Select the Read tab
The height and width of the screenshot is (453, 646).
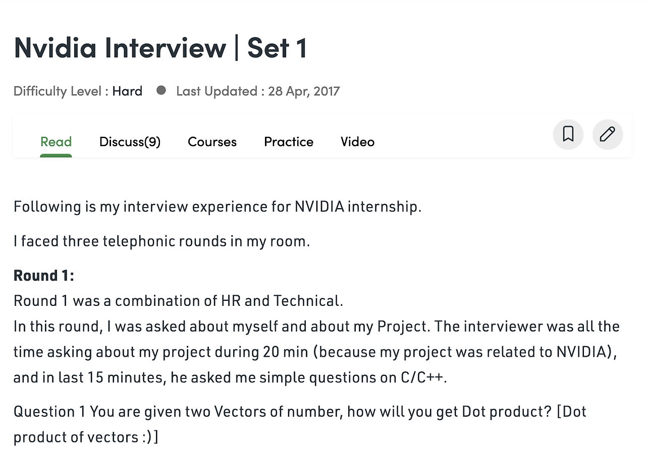[56, 142]
